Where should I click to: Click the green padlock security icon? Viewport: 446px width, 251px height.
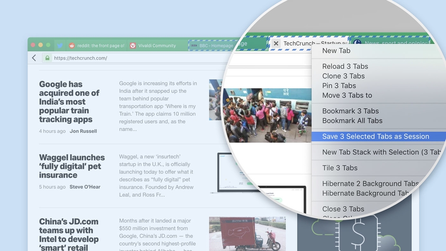[x=47, y=58]
